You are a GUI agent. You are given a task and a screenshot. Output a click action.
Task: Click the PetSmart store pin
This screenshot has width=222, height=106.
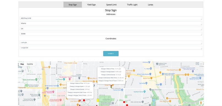point(149,62)
